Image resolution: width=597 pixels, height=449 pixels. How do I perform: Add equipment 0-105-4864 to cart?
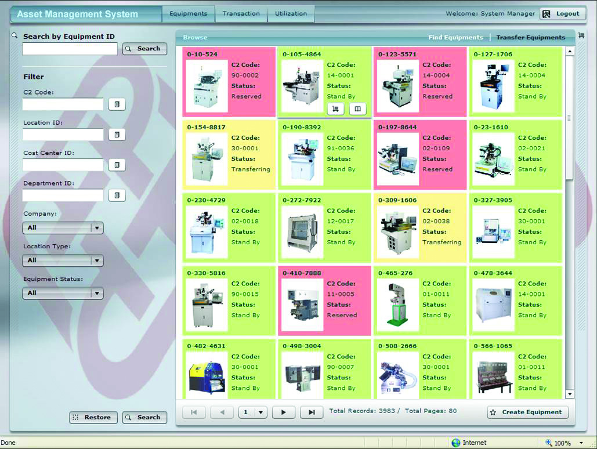point(335,109)
